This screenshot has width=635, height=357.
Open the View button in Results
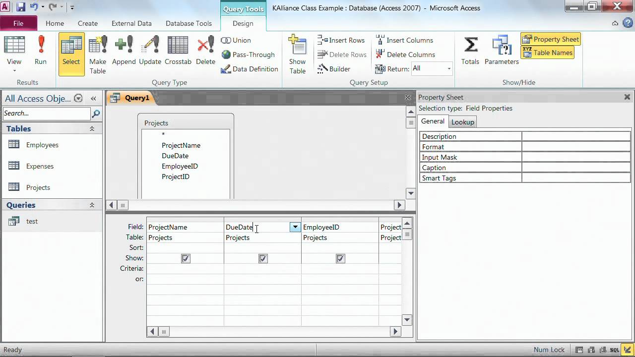(x=14, y=55)
